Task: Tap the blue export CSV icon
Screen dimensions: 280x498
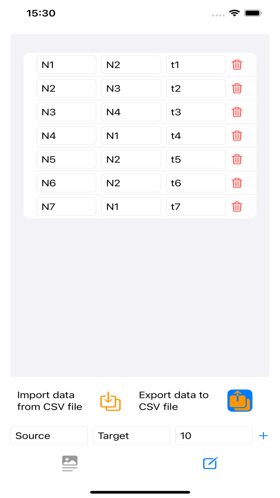Action: tap(240, 401)
